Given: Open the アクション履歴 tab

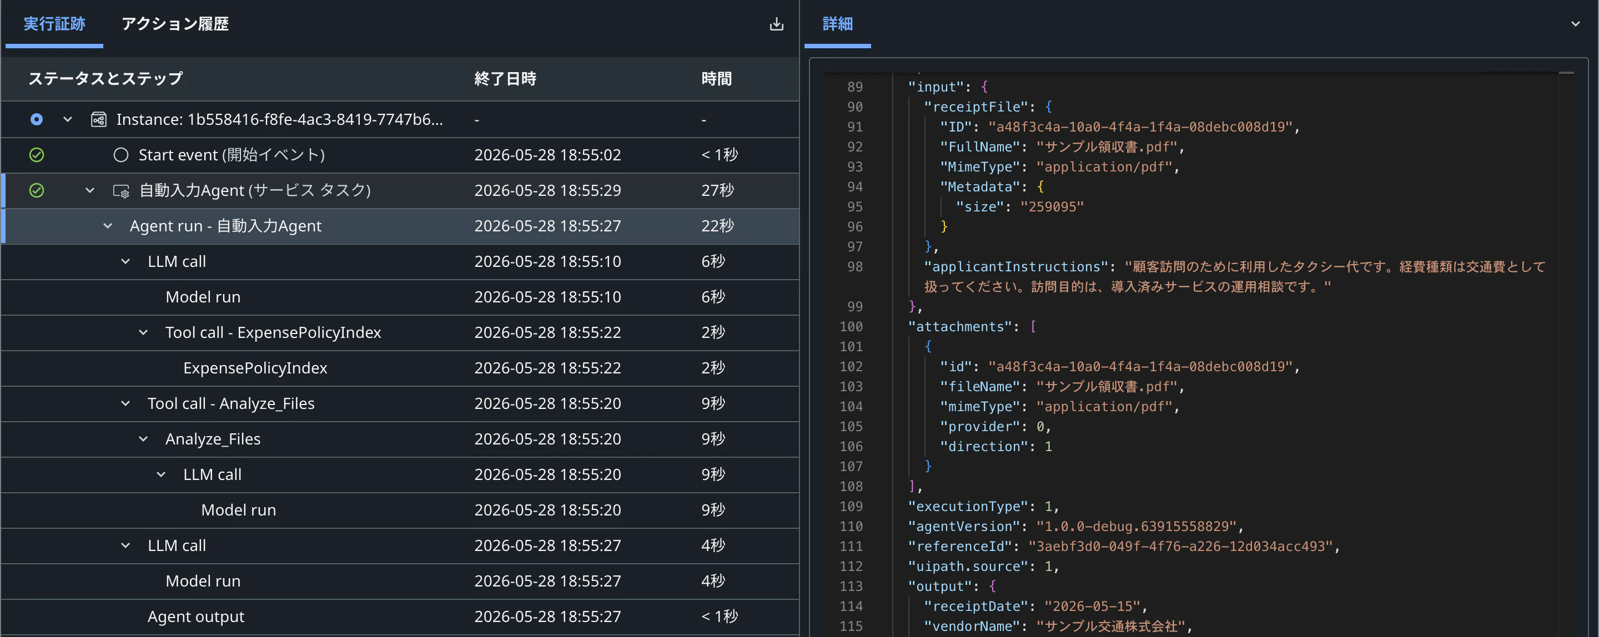Looking at the screenshot, I should click(x=175, y=24).
